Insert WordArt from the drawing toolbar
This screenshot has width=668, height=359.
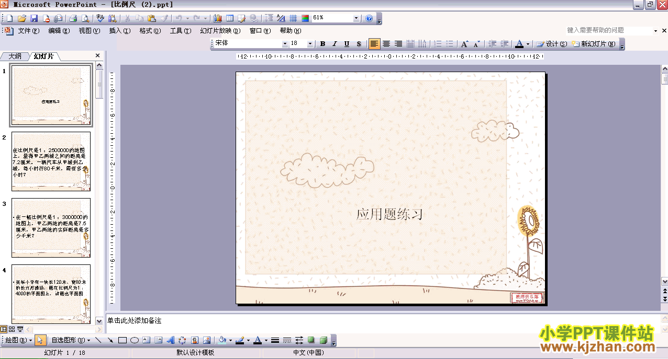171,340
